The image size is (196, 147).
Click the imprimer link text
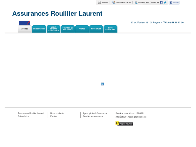[105, 2]
